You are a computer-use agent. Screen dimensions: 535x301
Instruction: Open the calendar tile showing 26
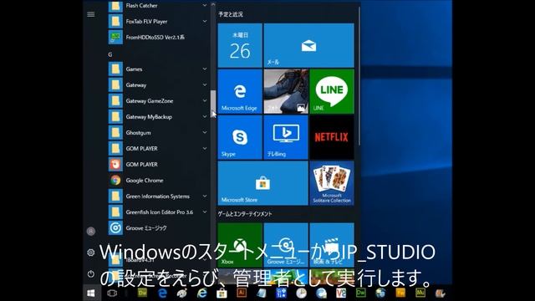pyautogui.click(x=240, y=45)
